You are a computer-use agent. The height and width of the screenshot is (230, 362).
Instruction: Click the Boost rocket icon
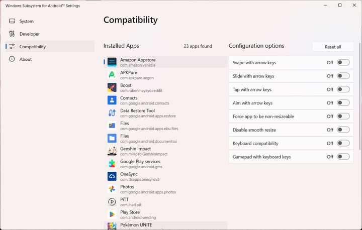pyautogui.click(x=112, y=88)
